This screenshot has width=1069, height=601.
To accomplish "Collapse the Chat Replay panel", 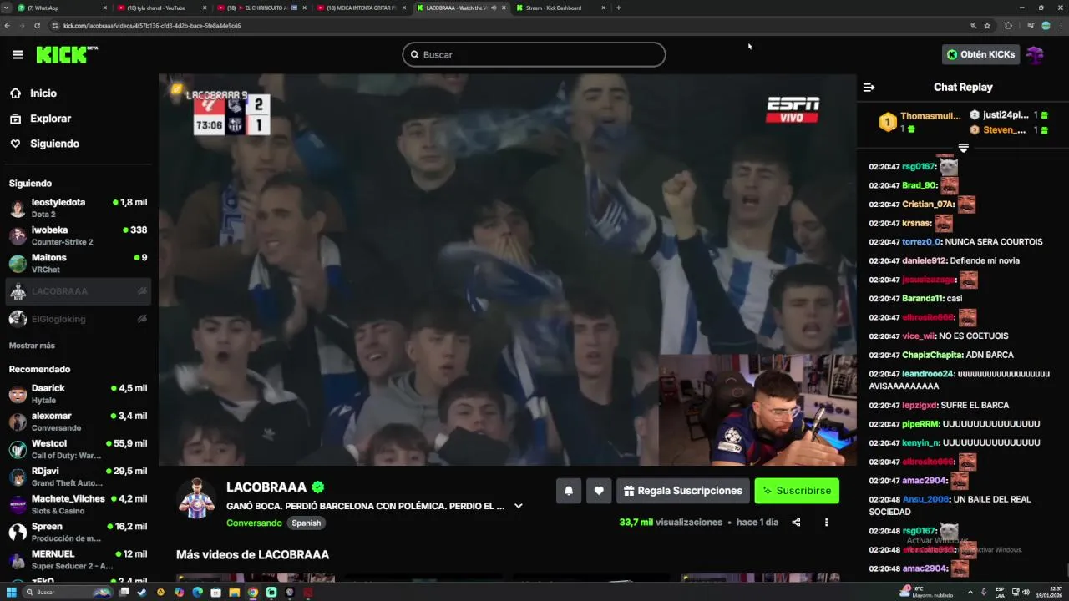I will pyautogui.click(x=869, y=87).
